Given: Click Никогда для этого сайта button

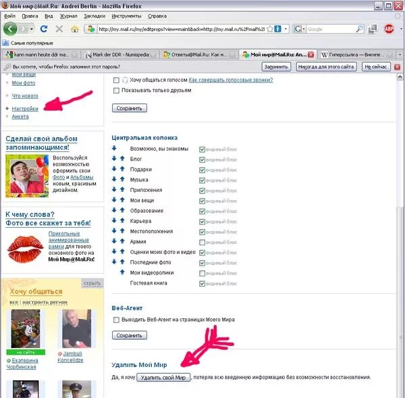Looking at the screenshot, I should click(326, 67).
